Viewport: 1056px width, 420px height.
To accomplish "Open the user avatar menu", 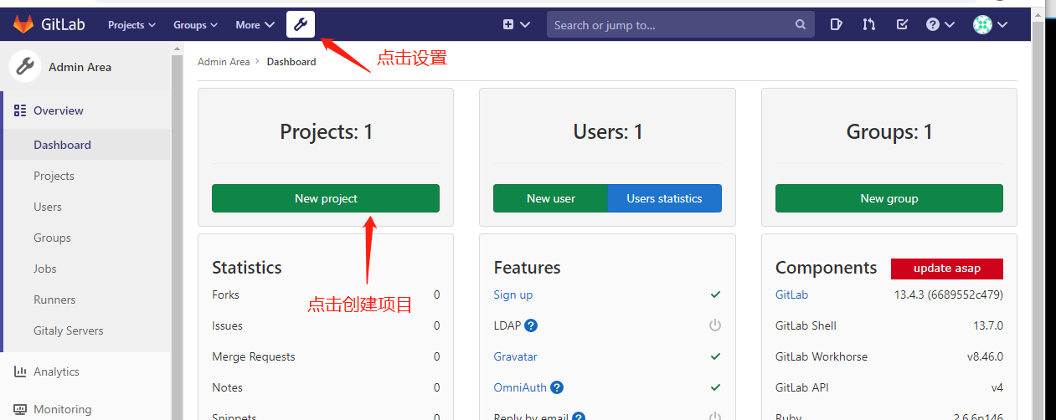I will coord(990,24).
